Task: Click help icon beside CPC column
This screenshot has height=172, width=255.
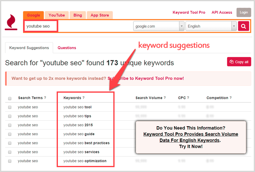Action: click(x=188, y=98)
